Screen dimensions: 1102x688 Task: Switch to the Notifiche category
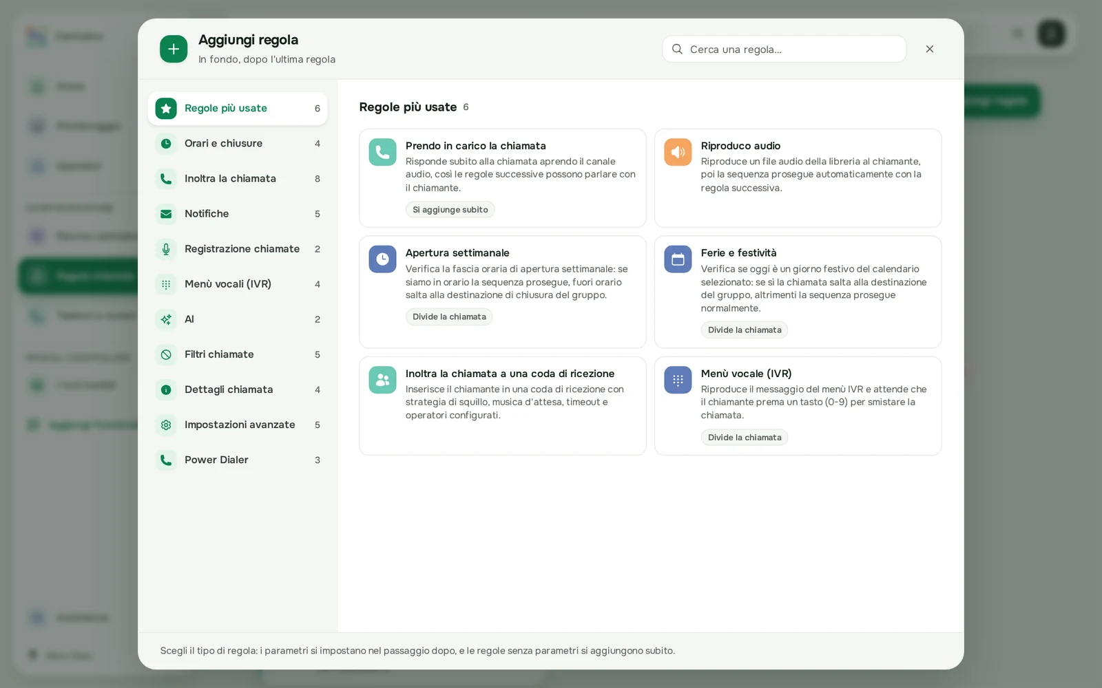(x=238, y=214)
